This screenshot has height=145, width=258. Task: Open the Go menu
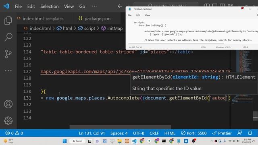[82, 6]
